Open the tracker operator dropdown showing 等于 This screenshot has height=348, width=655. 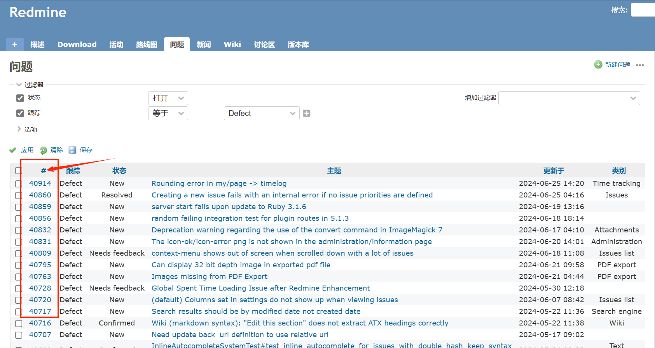(168, 113)
